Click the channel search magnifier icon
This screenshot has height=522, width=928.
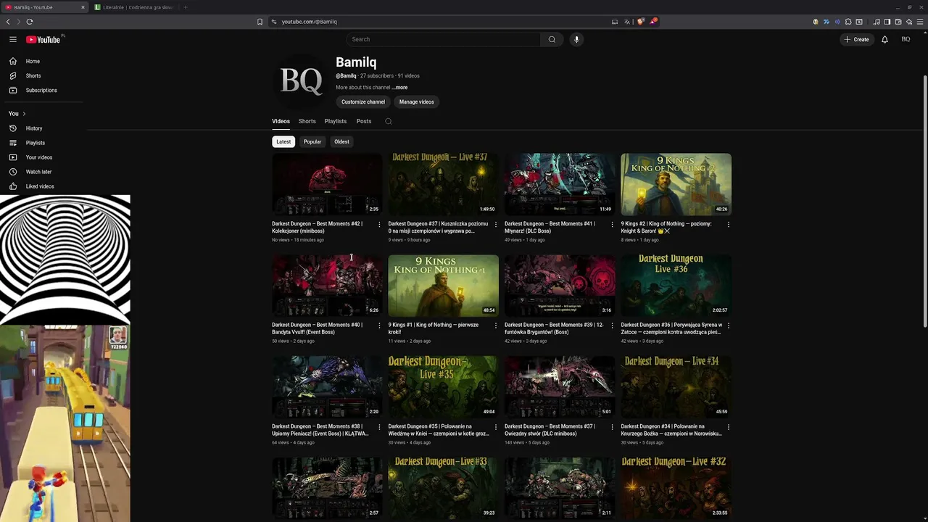(389, 121)
